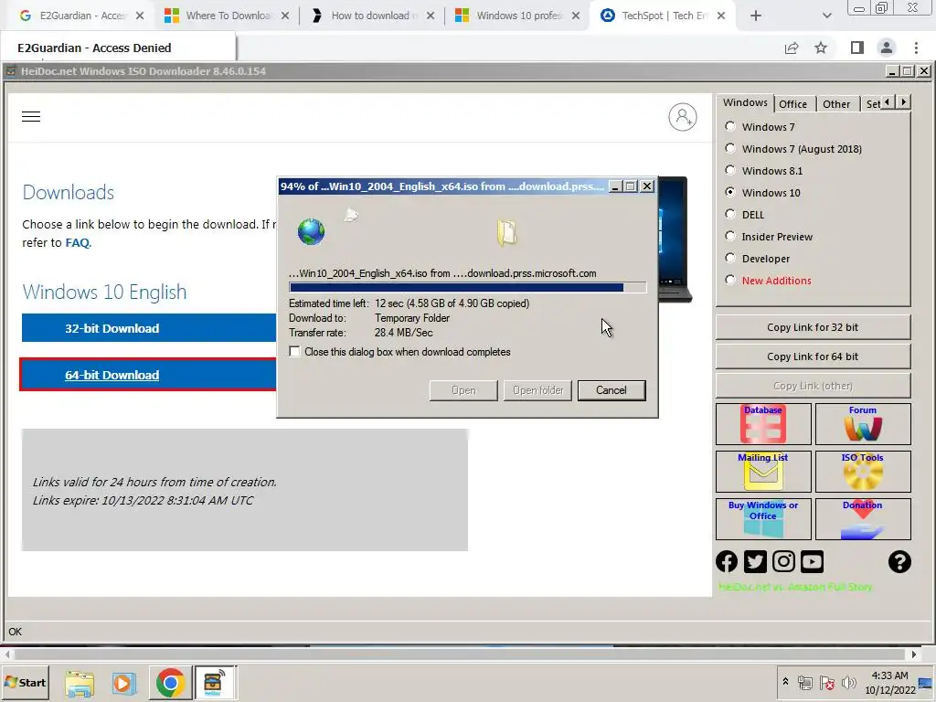936x702 pixels.
Task: Launch the media player taskbar icon
Action: [x=123, y=683]
